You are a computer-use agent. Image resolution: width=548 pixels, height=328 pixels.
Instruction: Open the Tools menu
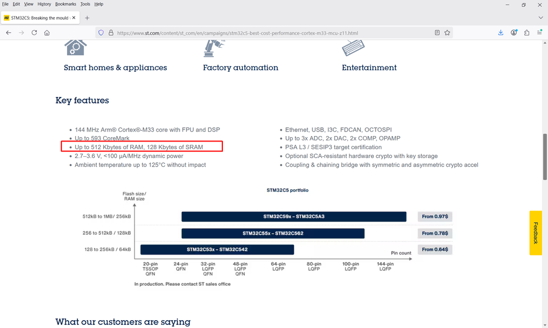85,4
